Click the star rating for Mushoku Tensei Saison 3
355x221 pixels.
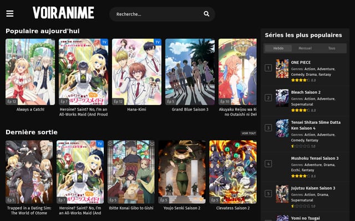pos(301,176)
